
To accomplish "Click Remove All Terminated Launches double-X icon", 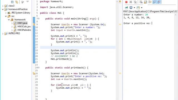I will [135, 2].
